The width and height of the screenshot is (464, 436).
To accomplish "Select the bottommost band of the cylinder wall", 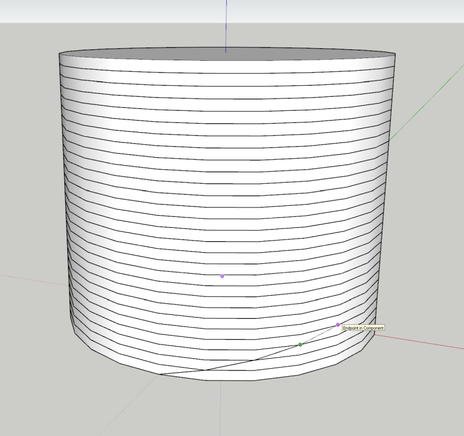I will pos(232,374).
